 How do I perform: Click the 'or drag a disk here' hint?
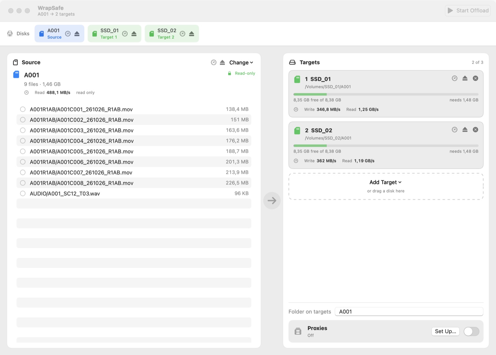(386, 191)
